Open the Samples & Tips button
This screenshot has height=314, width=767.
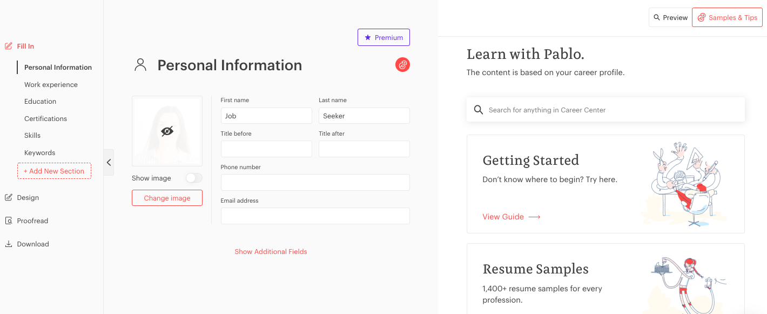(x=727, y=17)
